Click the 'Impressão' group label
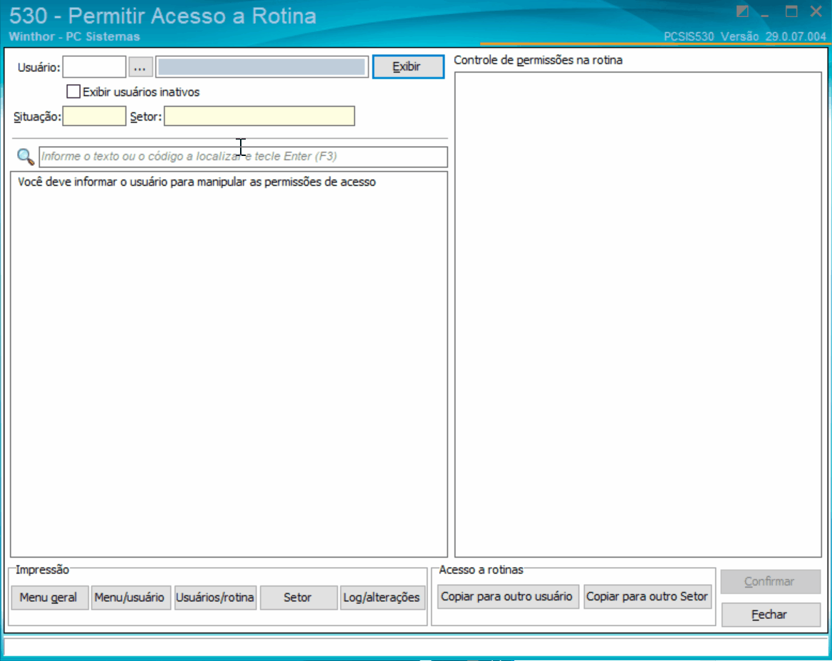 pyautogui.click(x=43, y=570)
